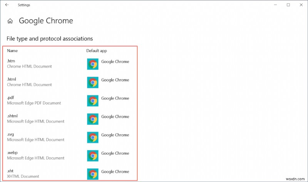
Task: Click 'File type and protocol associations' heading
Action: pos(50,39)
